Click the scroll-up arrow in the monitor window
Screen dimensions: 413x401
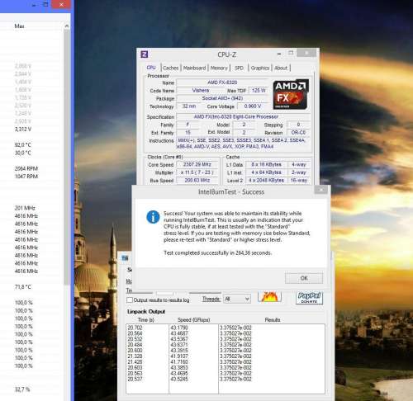click(66, 26)
